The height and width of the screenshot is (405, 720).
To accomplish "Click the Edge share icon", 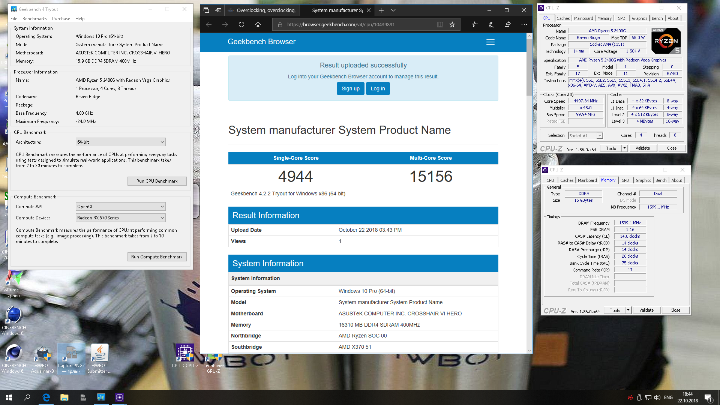I will click(x=507, y=25).
